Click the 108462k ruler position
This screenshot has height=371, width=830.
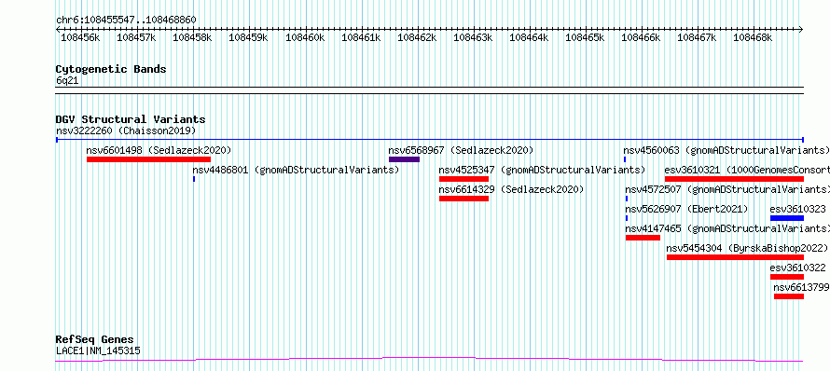[417, 37]
